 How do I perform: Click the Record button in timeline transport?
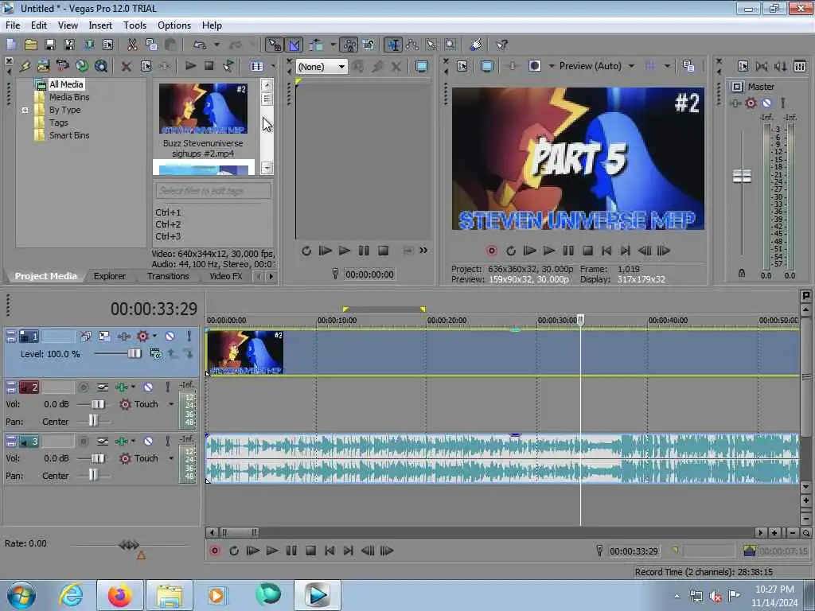[214, 551]
